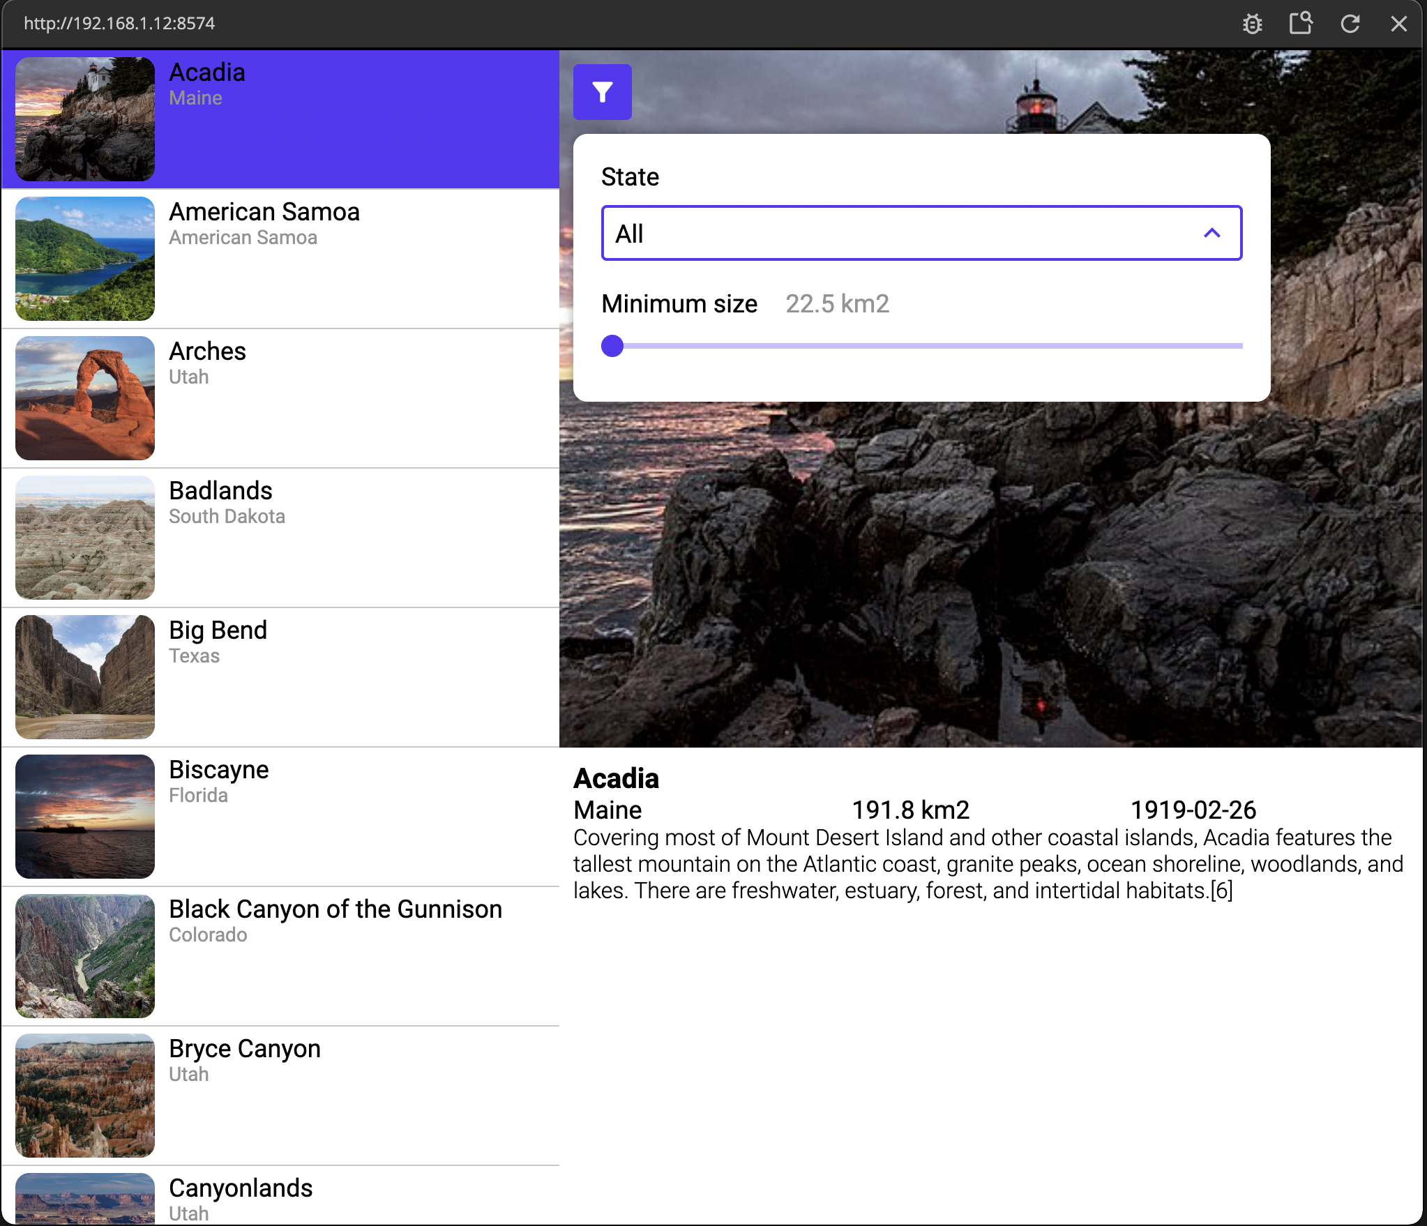Click the 1919-02-26 established date
The height and width of the screenshot is (1226, 1427).
coord(1193,810)
